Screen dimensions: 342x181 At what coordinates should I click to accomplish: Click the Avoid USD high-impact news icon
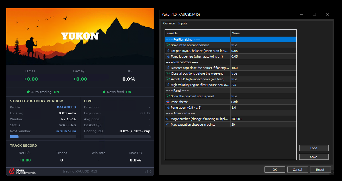coord(168,79)
